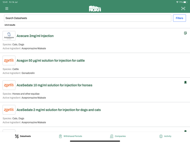The height and width of the screenshot is (143, 190).
Task: Tap the battery indicator in status bar
Action: pos(185,2)
